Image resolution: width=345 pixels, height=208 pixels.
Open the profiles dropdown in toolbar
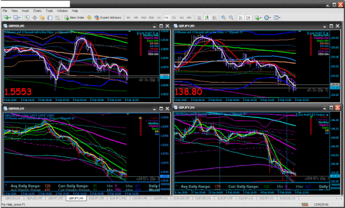[x=17, y=18]
